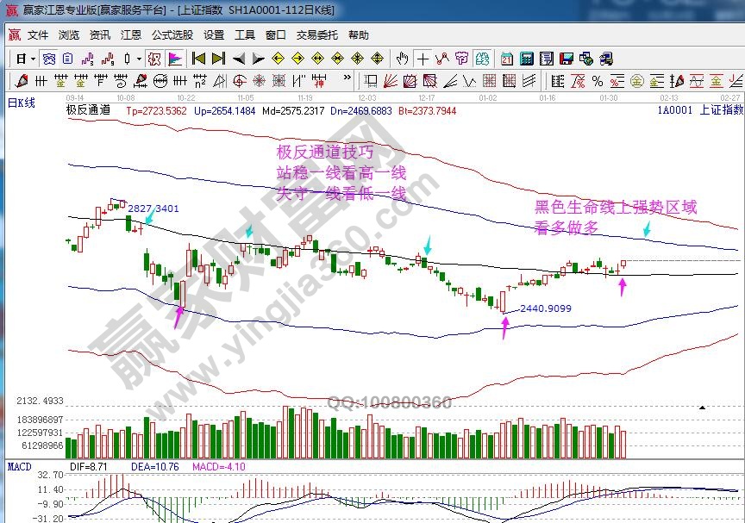The image size is (745, 523).
Task: Toggle the green 线 character toolbar button
Action: point(482,59)
